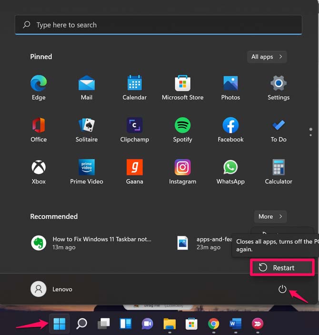Screen dimensions: 319x335
Task: Open the Instagram app
Action: point(182,172)
